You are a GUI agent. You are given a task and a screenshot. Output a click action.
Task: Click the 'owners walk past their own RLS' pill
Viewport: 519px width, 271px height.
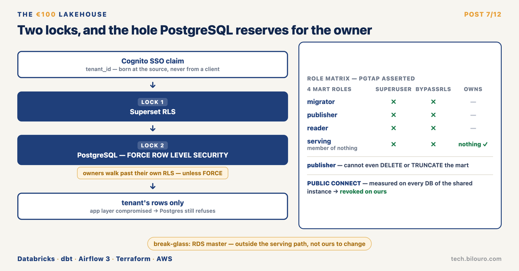(153, 173)
